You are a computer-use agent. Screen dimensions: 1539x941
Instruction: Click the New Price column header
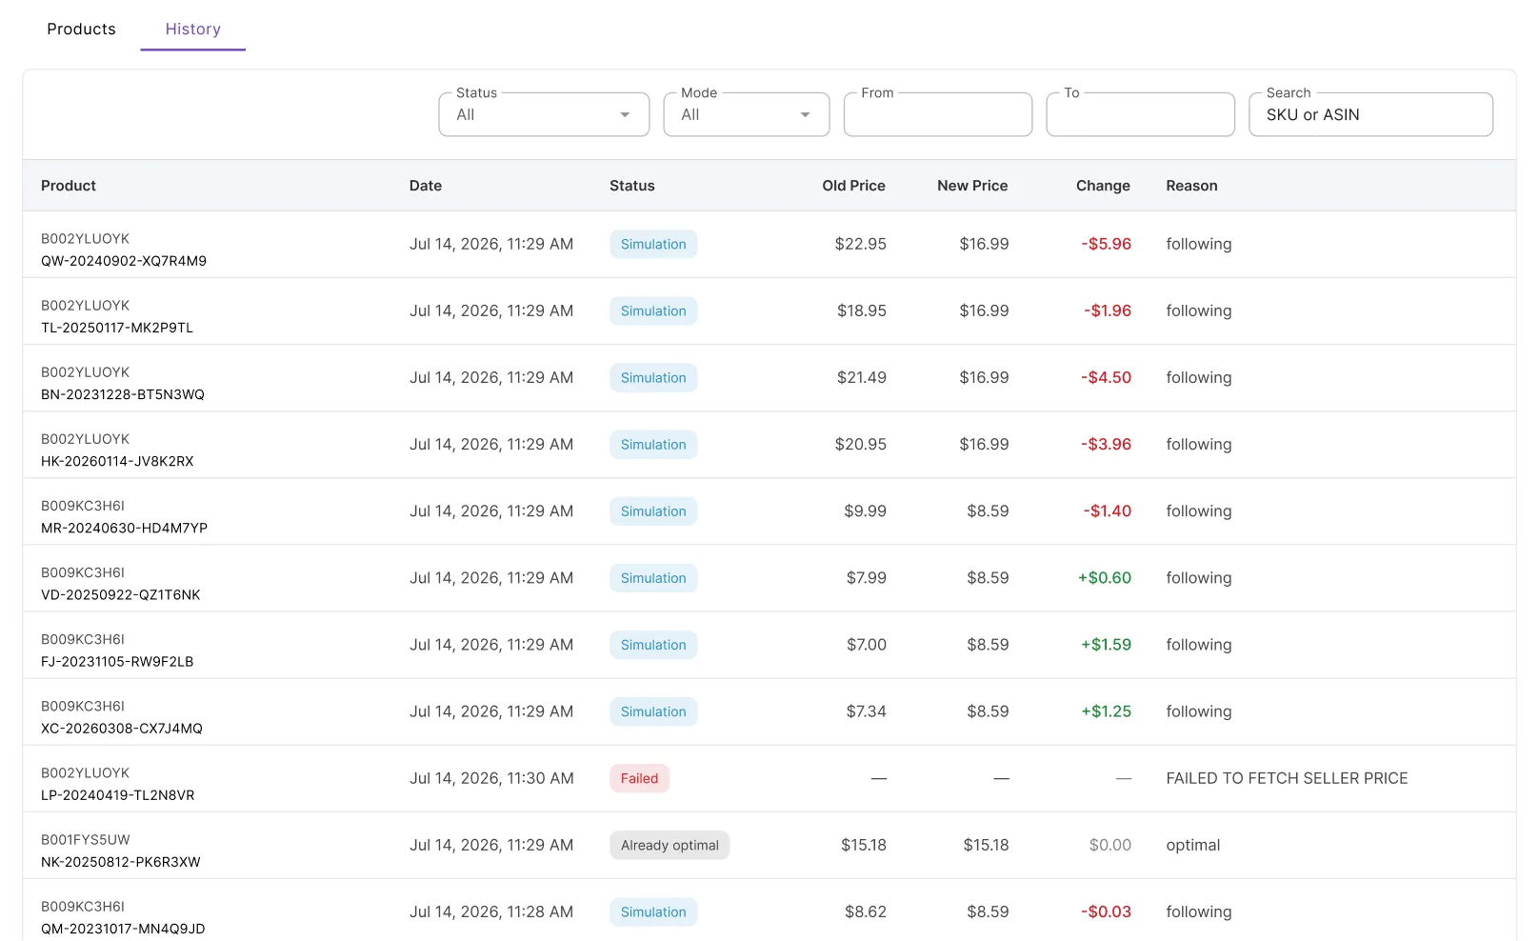click(x=972, y=186)
